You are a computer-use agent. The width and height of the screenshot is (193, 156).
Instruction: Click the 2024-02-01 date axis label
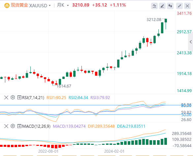pyautogui.click(x=114, y=151)
